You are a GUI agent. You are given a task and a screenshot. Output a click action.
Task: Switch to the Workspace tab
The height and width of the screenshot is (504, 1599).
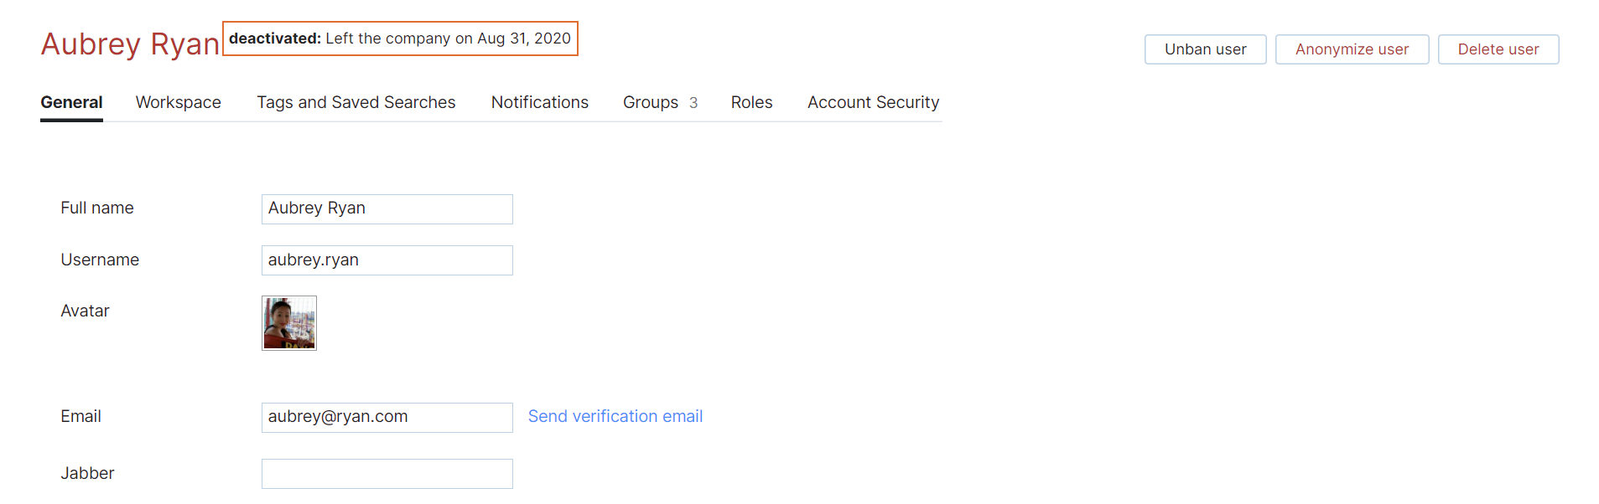178,102
